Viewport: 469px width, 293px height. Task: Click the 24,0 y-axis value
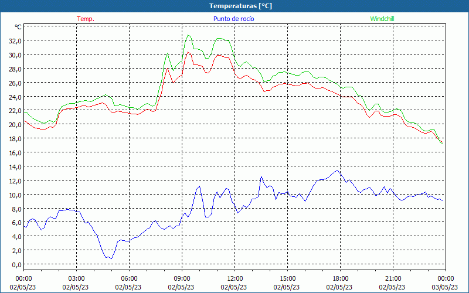pos(15,97)
